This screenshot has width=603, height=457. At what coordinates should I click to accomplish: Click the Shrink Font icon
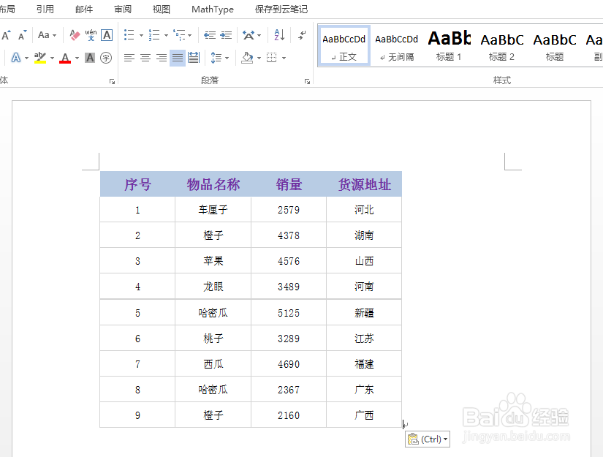[x=23, y=35]
